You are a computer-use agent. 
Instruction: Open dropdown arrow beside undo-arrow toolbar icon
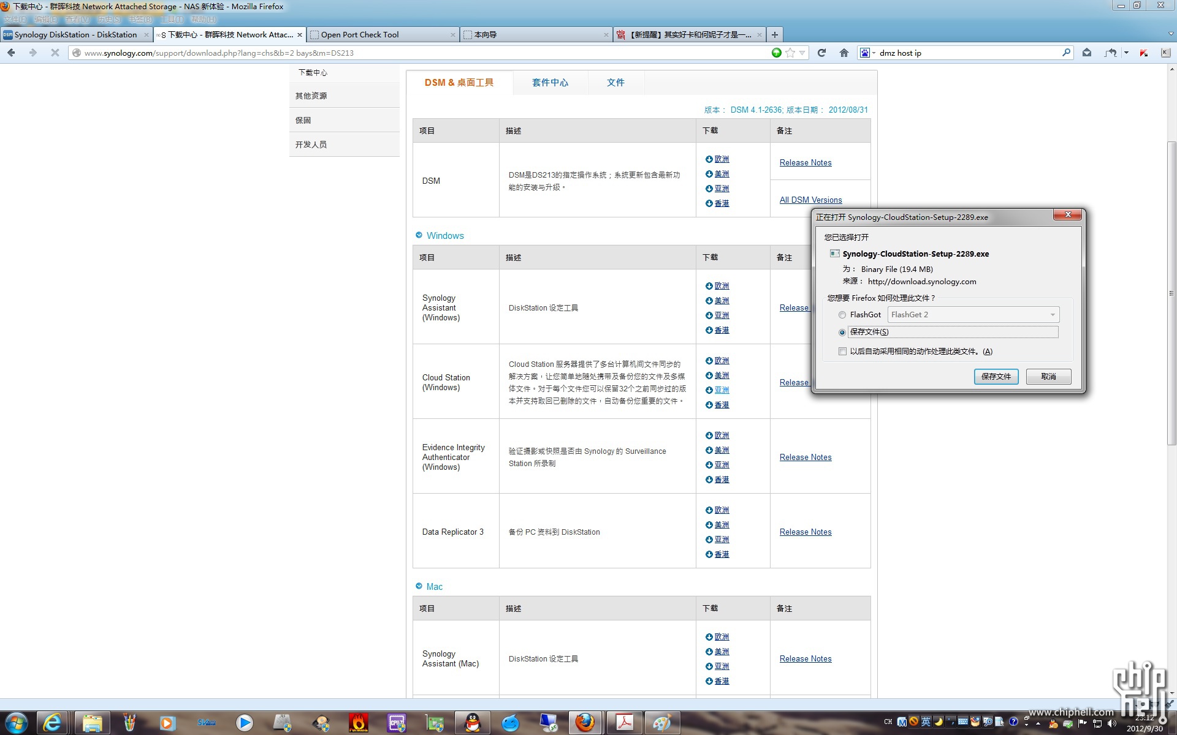[1126, 53]
